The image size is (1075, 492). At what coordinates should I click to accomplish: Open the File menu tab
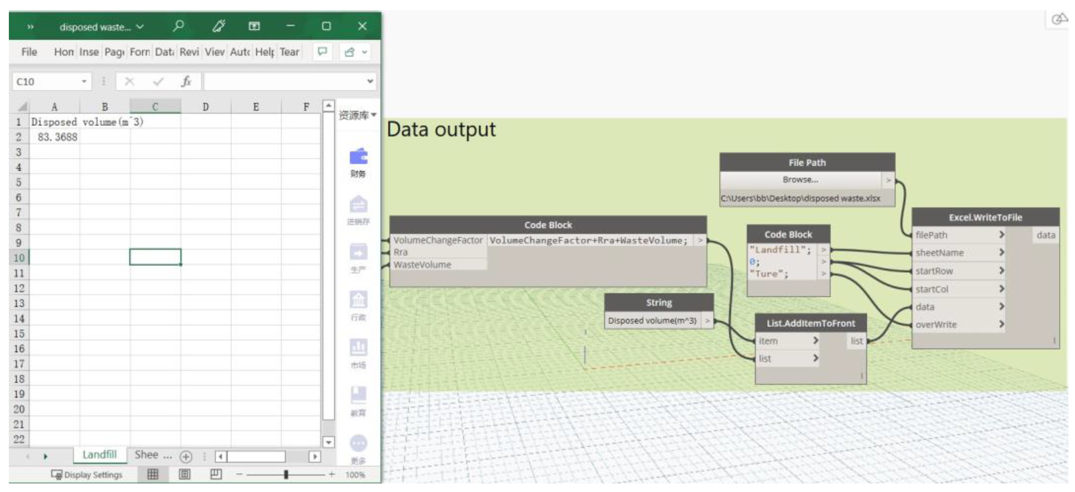point(29,52)
